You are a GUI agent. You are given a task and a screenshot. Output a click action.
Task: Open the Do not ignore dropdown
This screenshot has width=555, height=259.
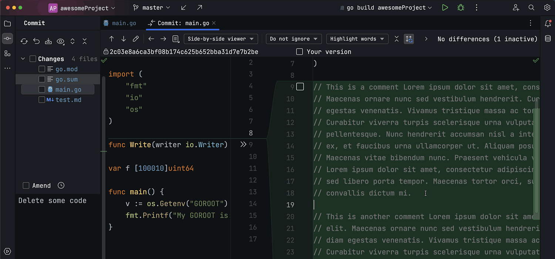[x=293, y=39]
